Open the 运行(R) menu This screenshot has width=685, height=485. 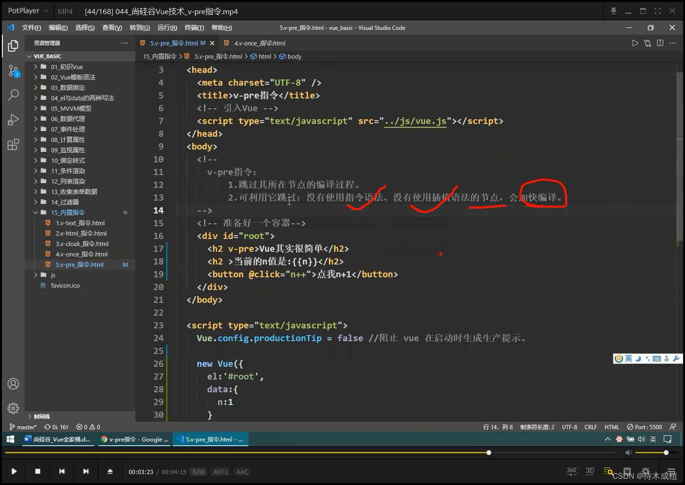point(167,28)
